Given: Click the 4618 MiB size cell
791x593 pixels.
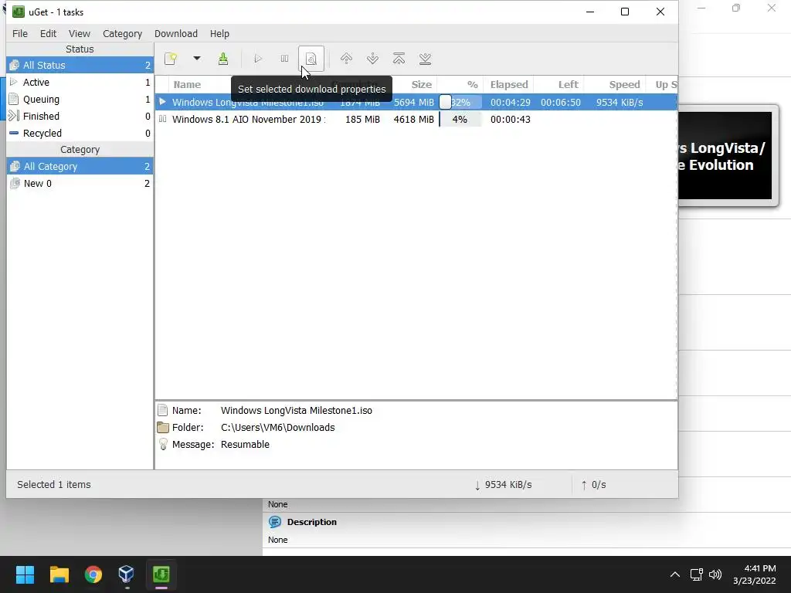Looking at the screenshot, I should (414, 120).
